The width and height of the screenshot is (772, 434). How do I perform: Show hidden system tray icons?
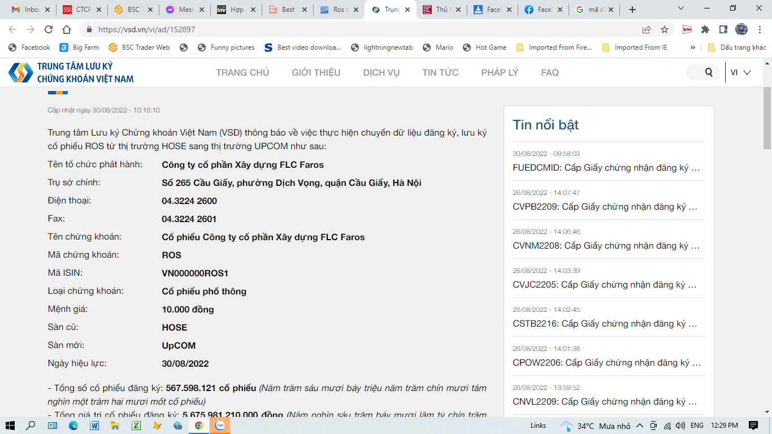(639, 426)
